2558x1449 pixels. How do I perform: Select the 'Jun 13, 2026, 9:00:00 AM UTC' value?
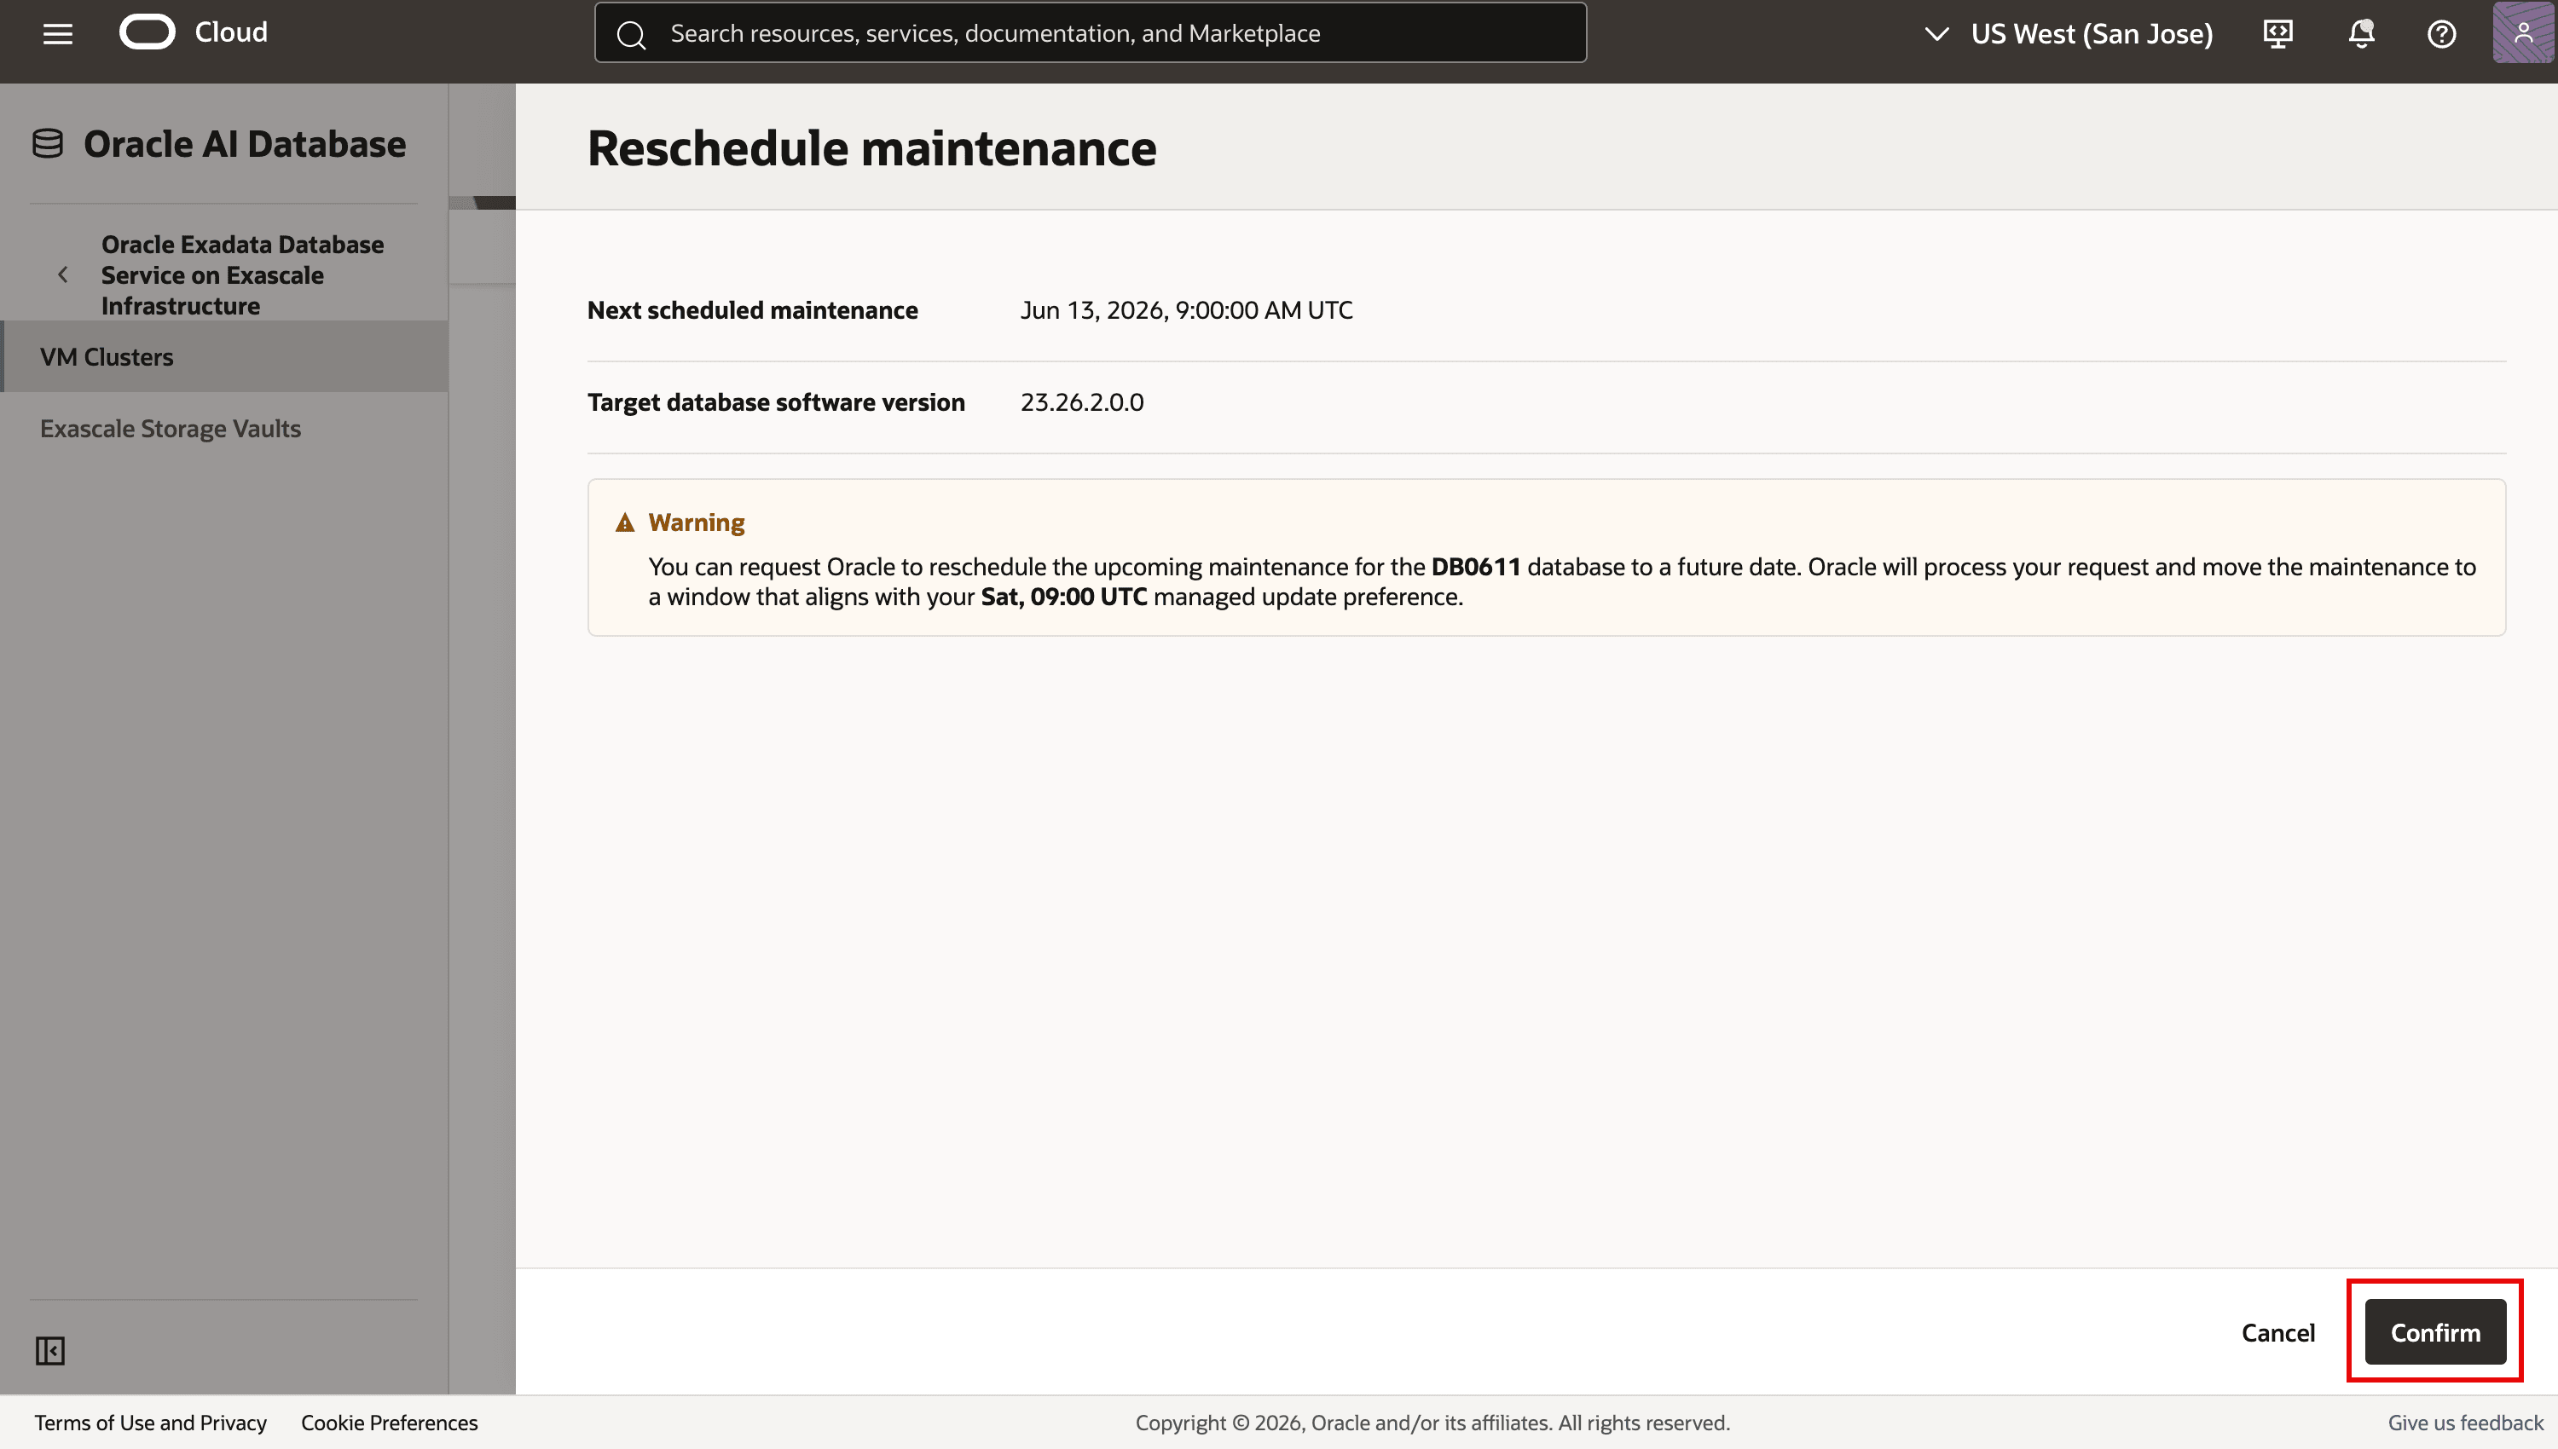point(1186,310)
